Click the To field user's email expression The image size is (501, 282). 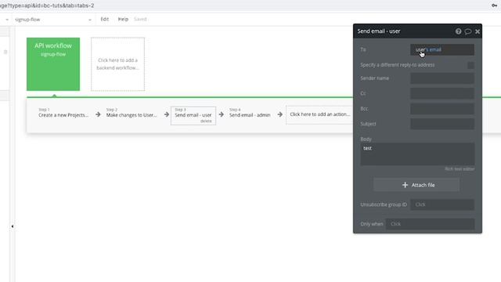442,49
